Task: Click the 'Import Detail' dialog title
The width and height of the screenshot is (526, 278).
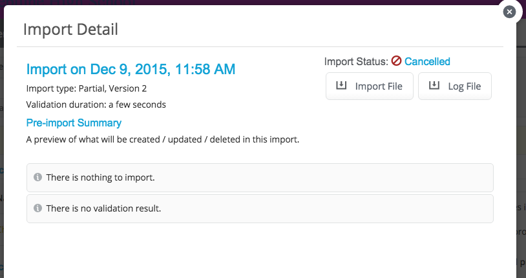Action: pos(70,29)
